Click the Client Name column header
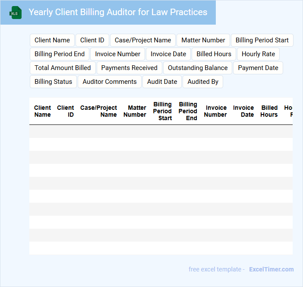 pos(42,111)
